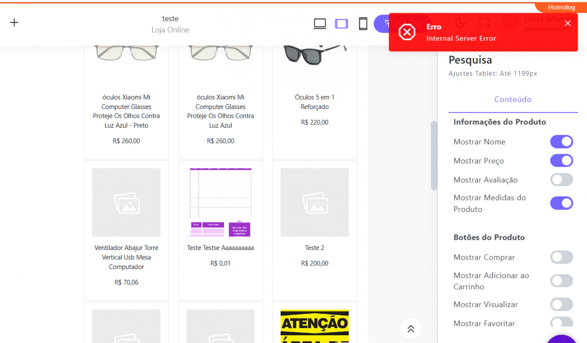Open the Conteúdo tab
Screen dimensions: 587x343
513,99
